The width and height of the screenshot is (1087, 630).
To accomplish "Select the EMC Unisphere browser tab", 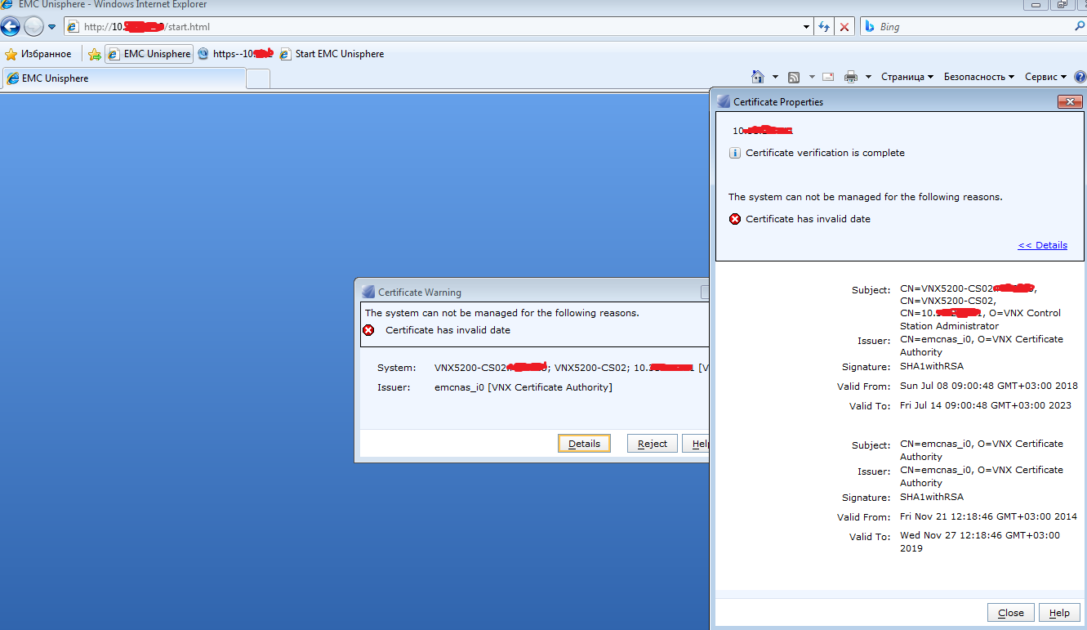I will [123, 78].
